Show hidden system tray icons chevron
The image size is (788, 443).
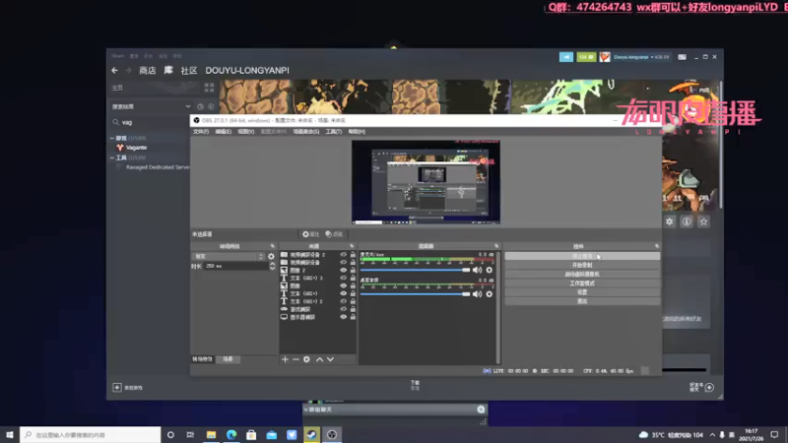coord(712,435)
